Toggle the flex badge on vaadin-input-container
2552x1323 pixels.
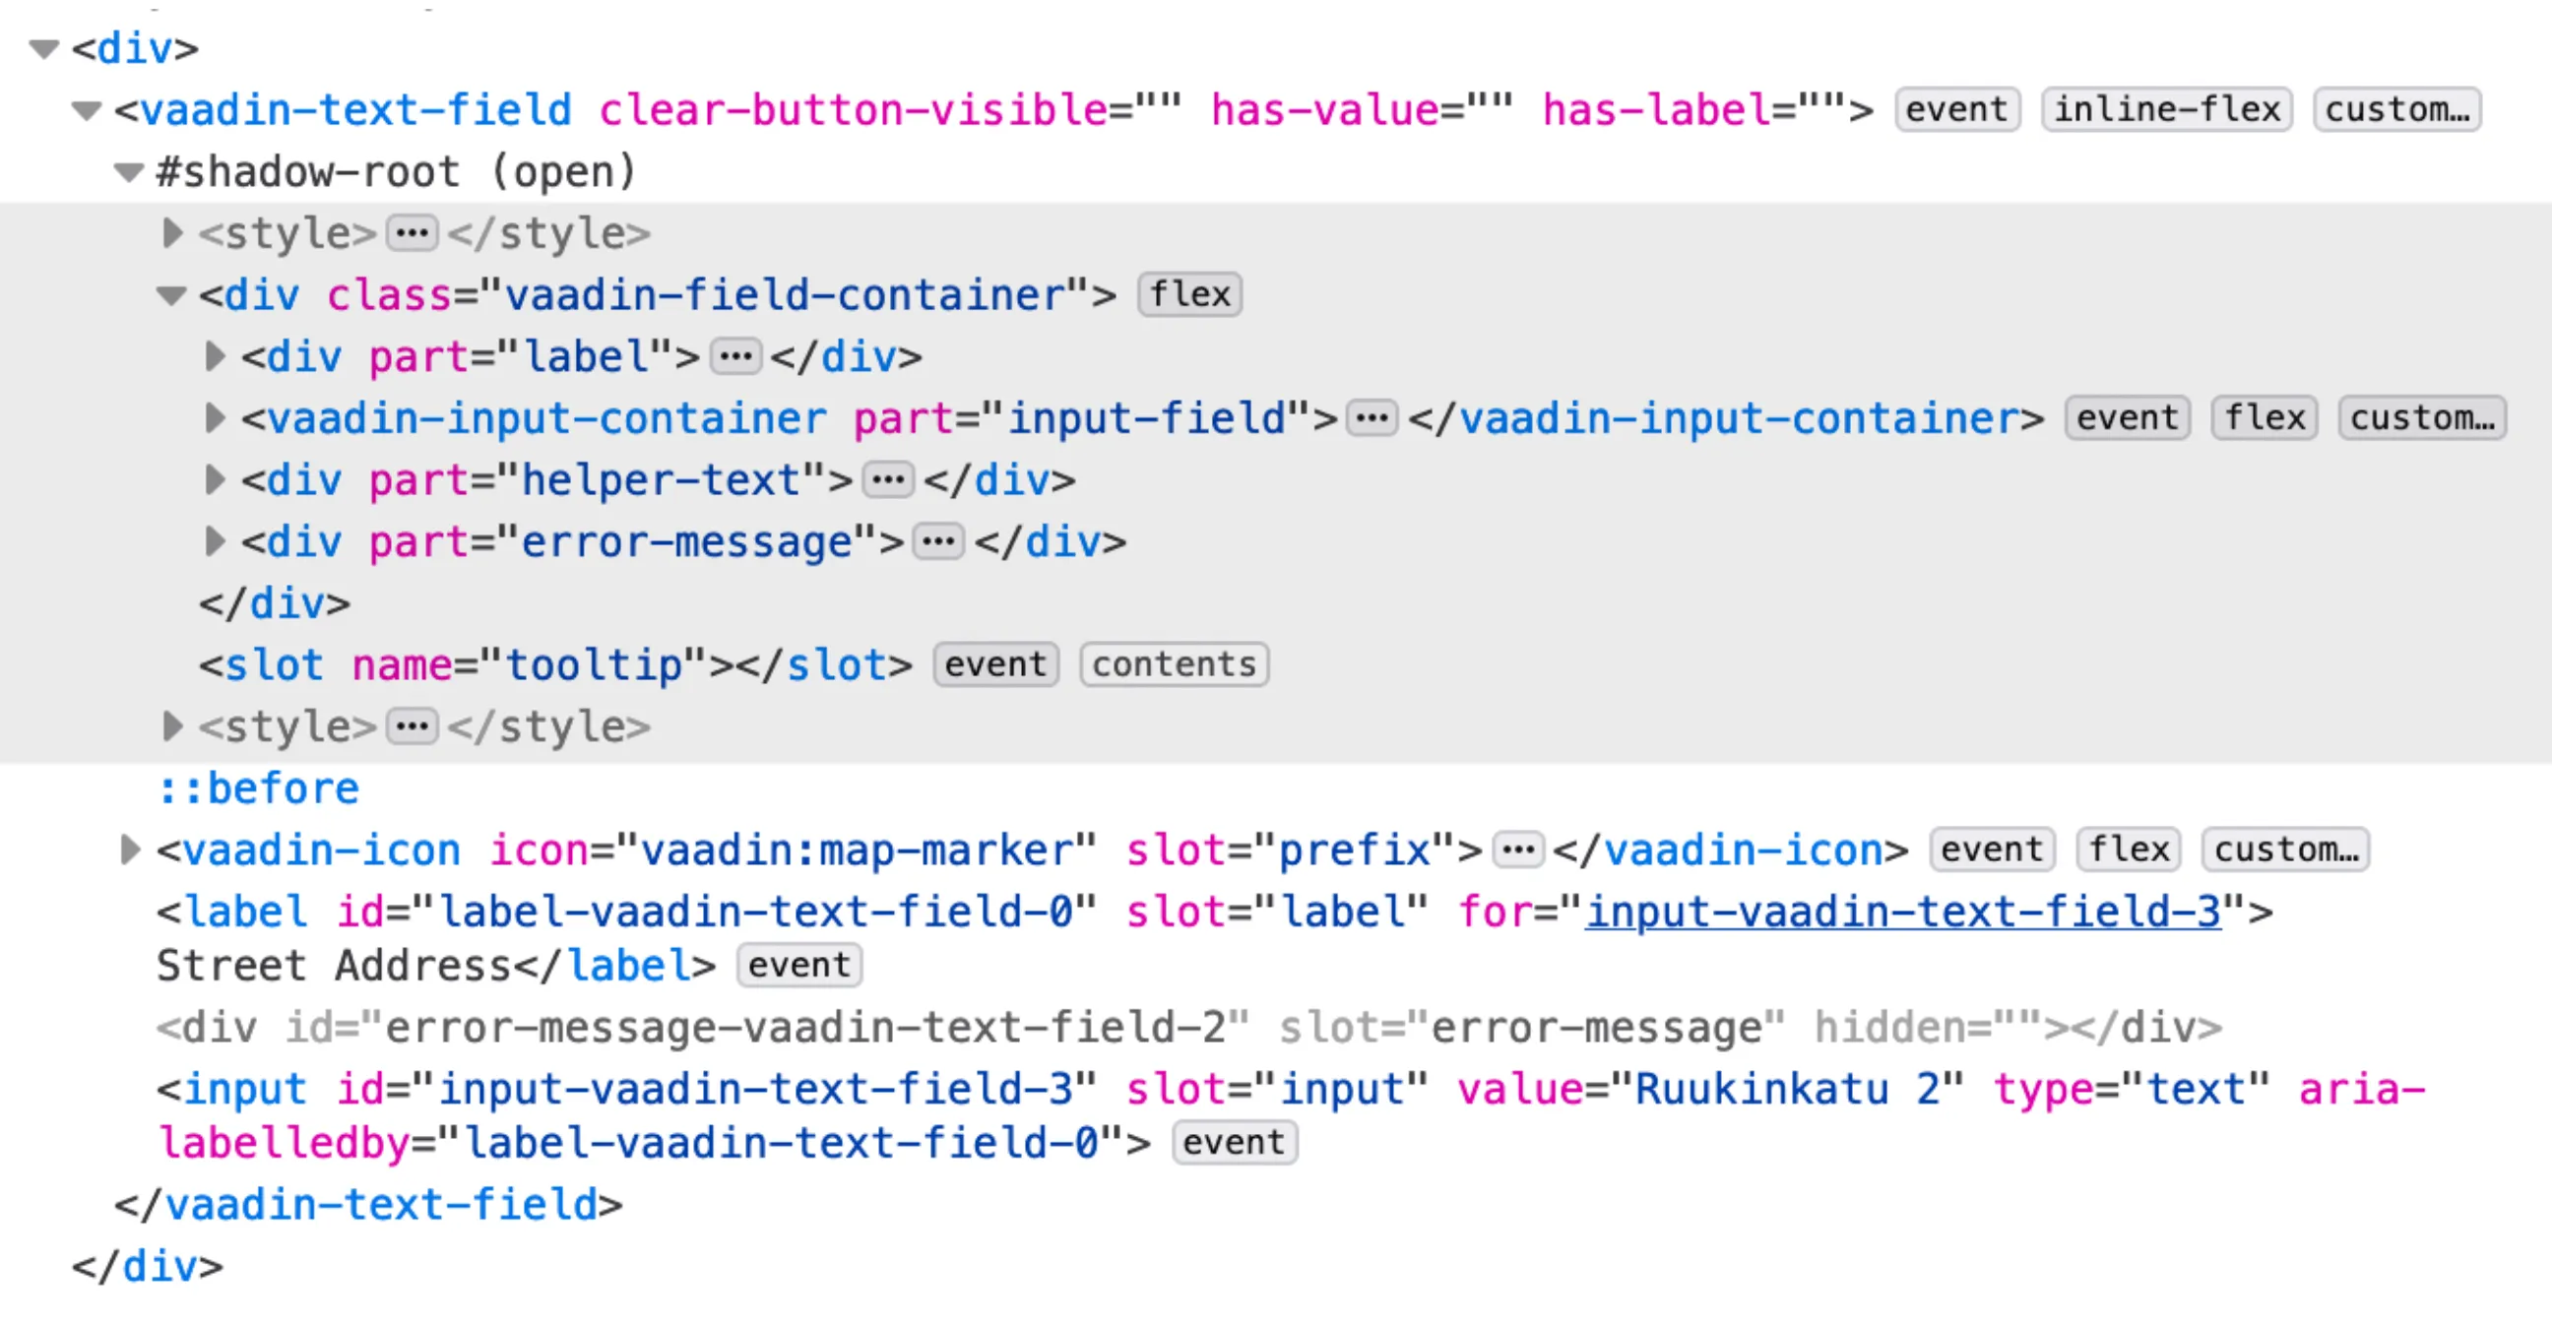pos(2264,418)
